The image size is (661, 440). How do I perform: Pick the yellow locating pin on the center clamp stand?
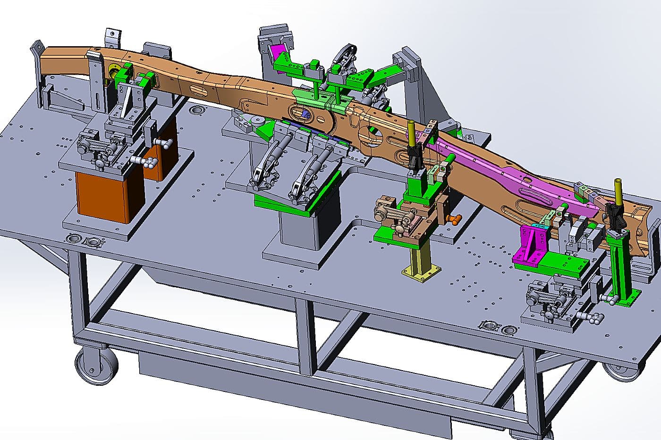tap(411, 133)
